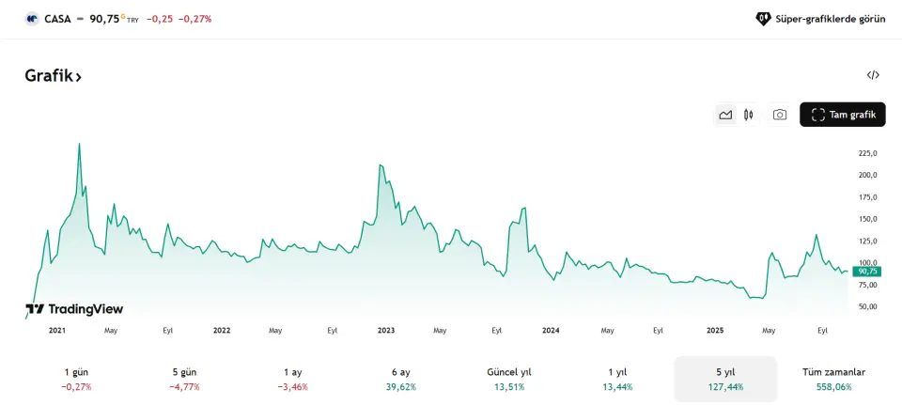Select the 1 yıl time range
902x405 pixels.
click(617, 379)
